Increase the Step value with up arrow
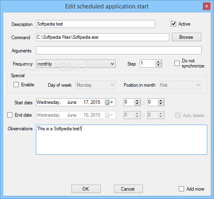Viewport: 214px width, 199px height. click(x=159, y=62)
